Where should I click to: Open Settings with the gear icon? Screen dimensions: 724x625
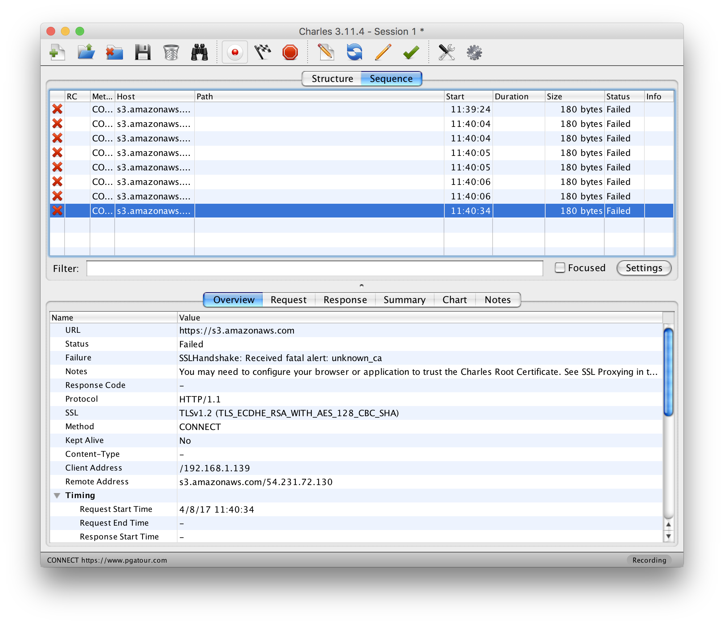click(x=474, y=53)
